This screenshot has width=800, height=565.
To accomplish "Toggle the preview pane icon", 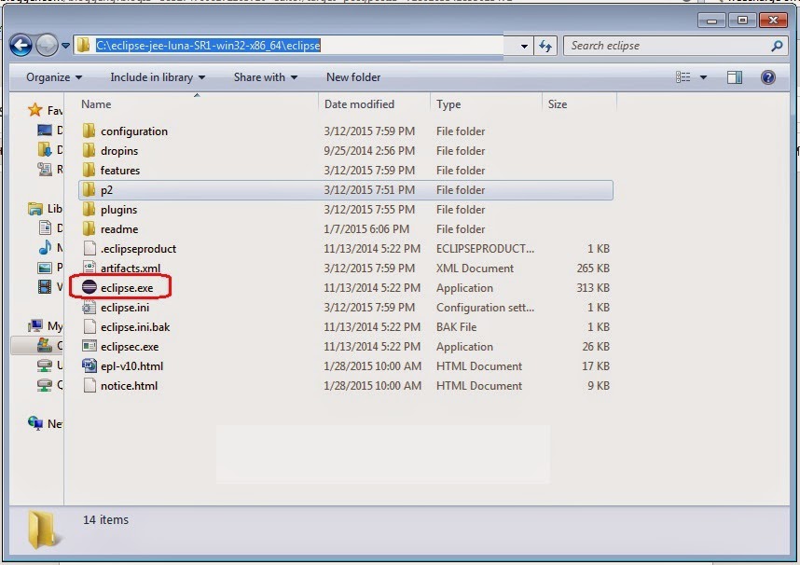I will pyautogui.click(x=735, y=77).
